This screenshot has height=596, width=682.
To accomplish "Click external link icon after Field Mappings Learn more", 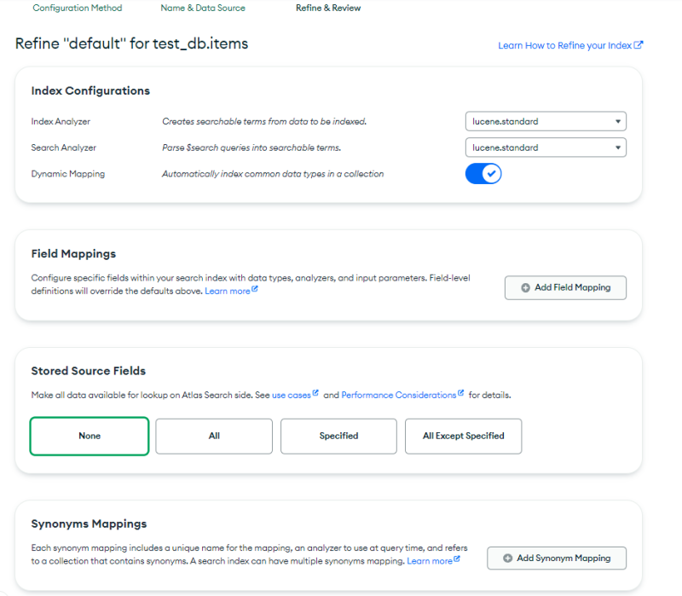I will coord(255,290).
